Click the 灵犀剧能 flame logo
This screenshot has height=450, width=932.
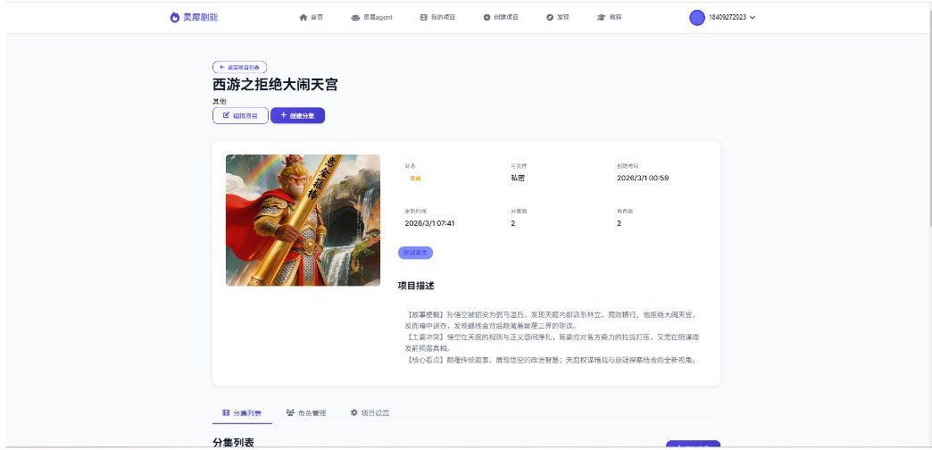[194, 17]
